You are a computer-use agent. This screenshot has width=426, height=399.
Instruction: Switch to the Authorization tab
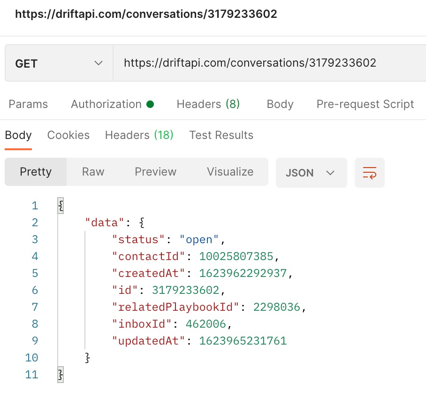click(x=113, y=104)
